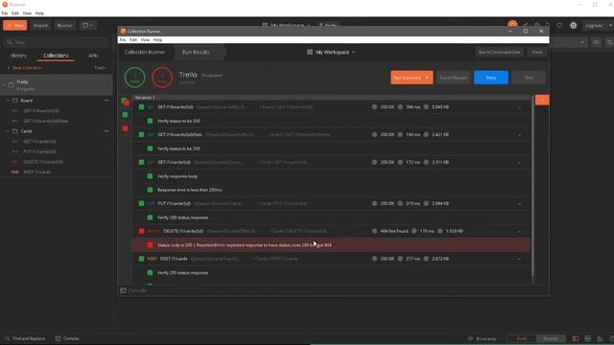This screenshot has height=345, width=614.
Task: Click the 404 Not Found status text
Action: 394,231
